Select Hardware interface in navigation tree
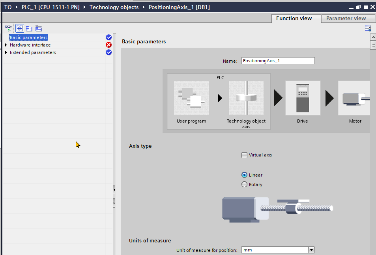This screenshot has height=255, width=376. coord(30,45)
